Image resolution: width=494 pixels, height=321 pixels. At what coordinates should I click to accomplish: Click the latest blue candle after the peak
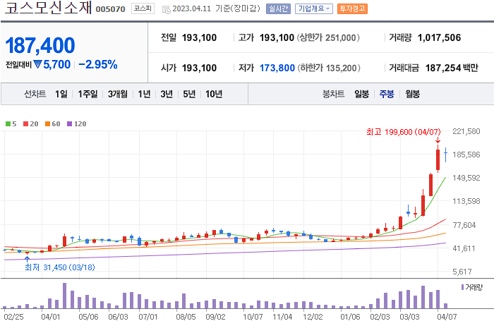pyautogui.click(x=446, y=155)
